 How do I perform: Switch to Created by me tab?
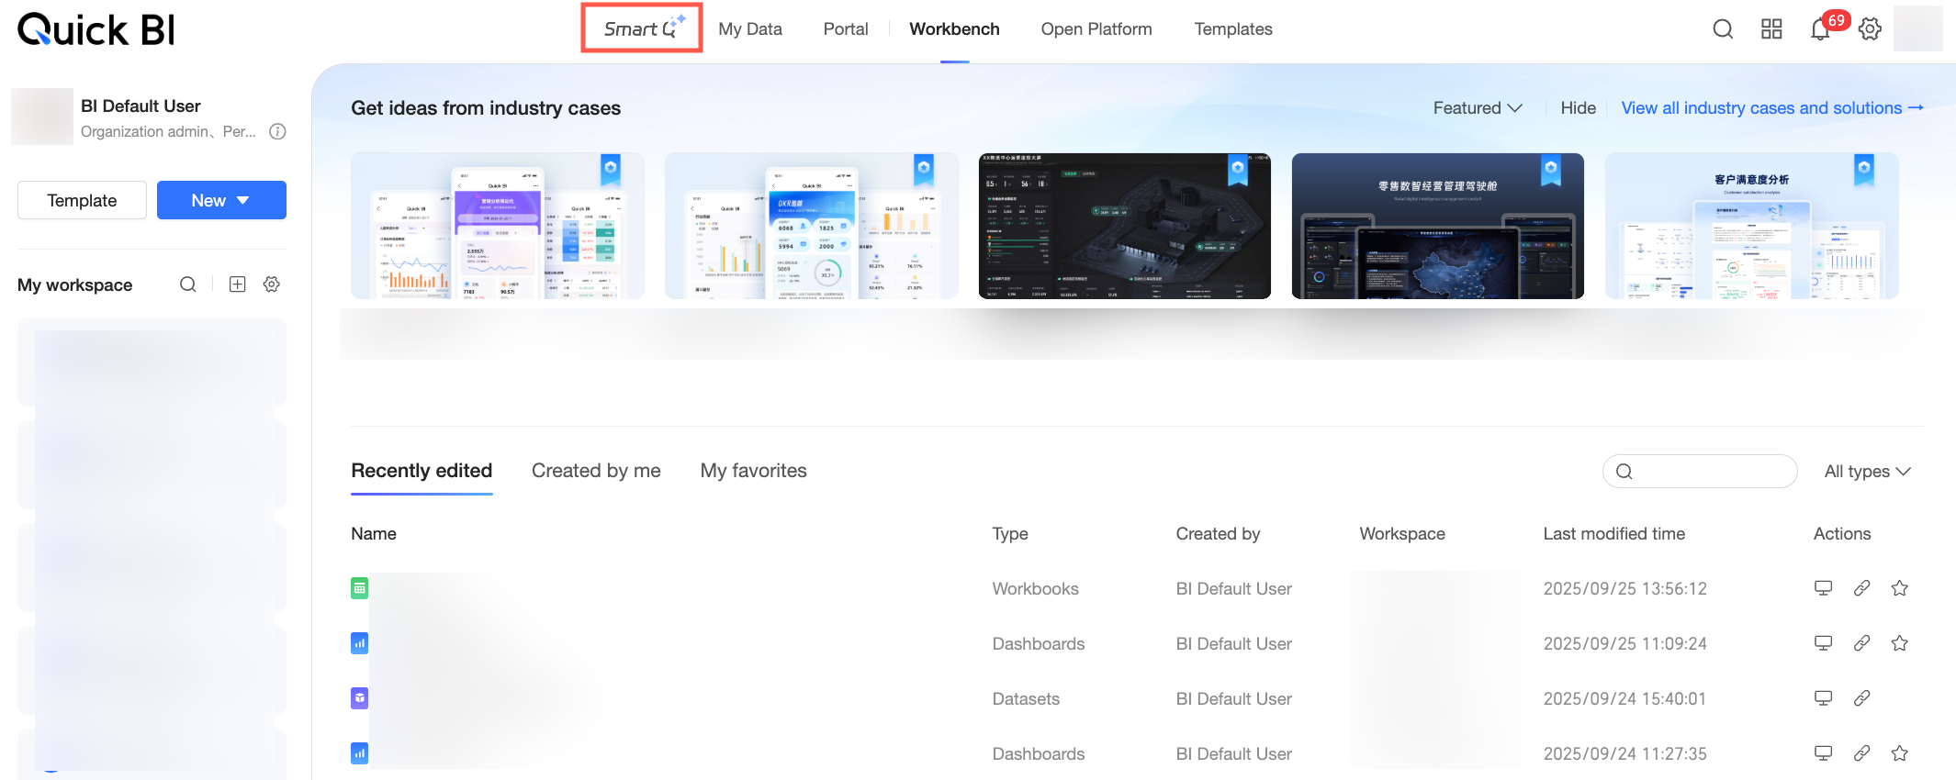pyautogui.click(x=596, y=471)
